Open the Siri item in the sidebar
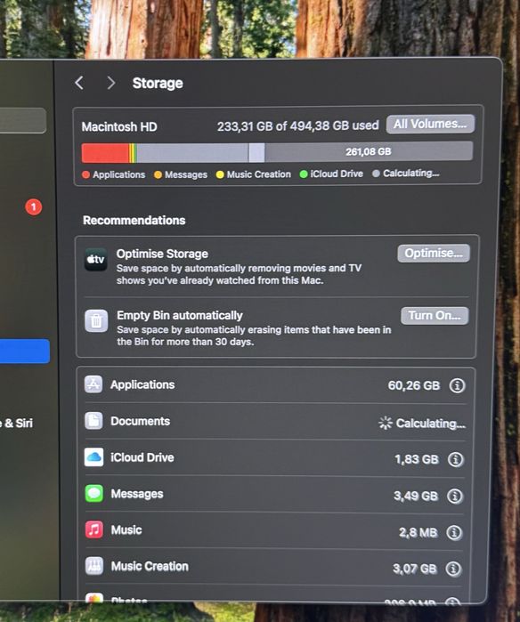Image resolution: width=520 pixels, height=622 pixels. pos(17,423)
